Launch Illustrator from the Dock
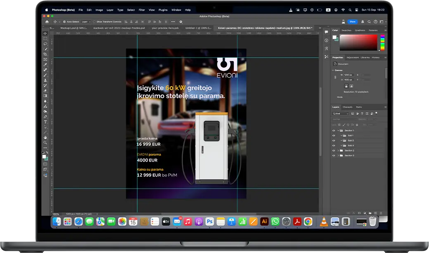This screenshot has height=253, width=429. (x=264, y=221)
